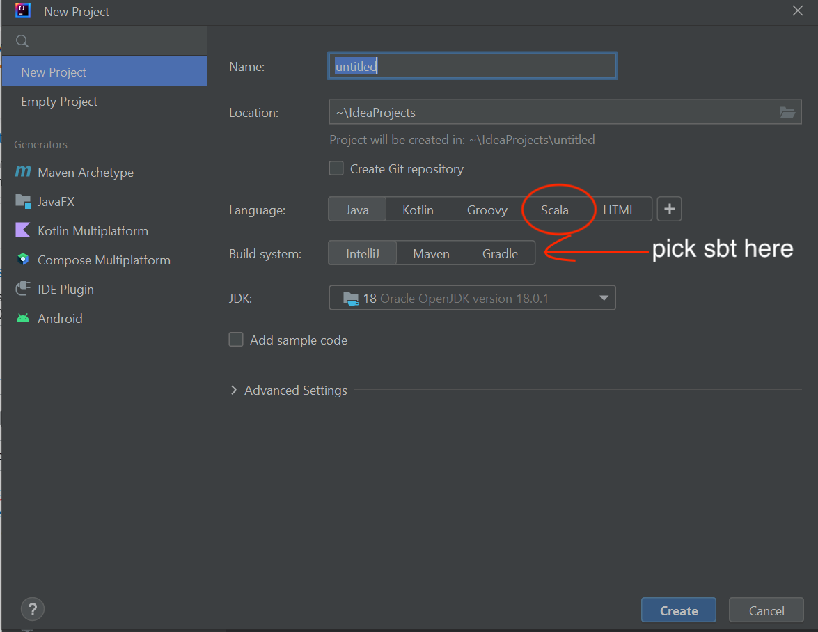This screenshot has width=818, height=632.
Task: Select Kotlin Multiplatform generator
Action: [104, 230]
